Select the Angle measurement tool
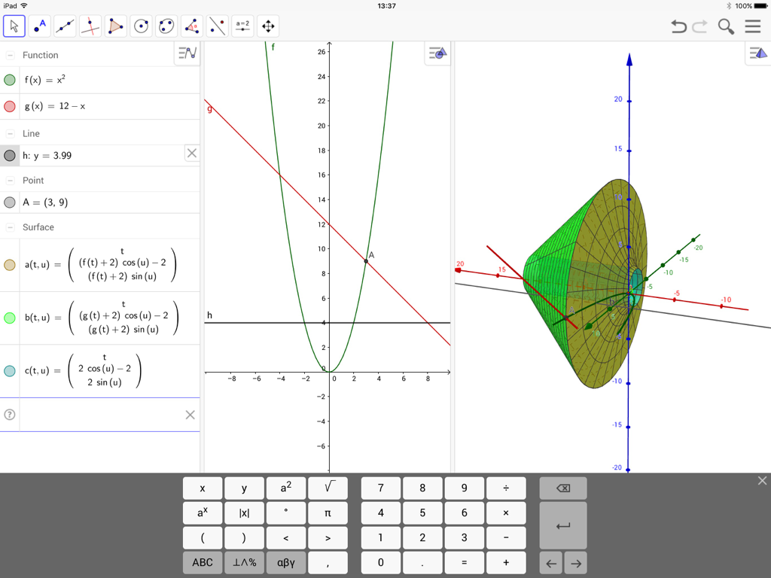 click(x=191, y=26)
